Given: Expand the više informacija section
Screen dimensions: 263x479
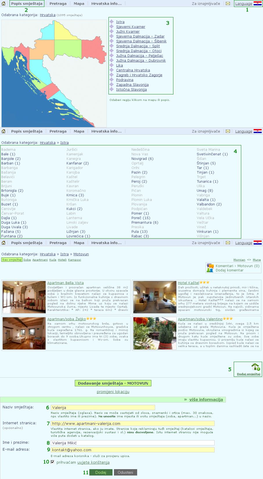Looking at the screenshot, I should [206, 399].
